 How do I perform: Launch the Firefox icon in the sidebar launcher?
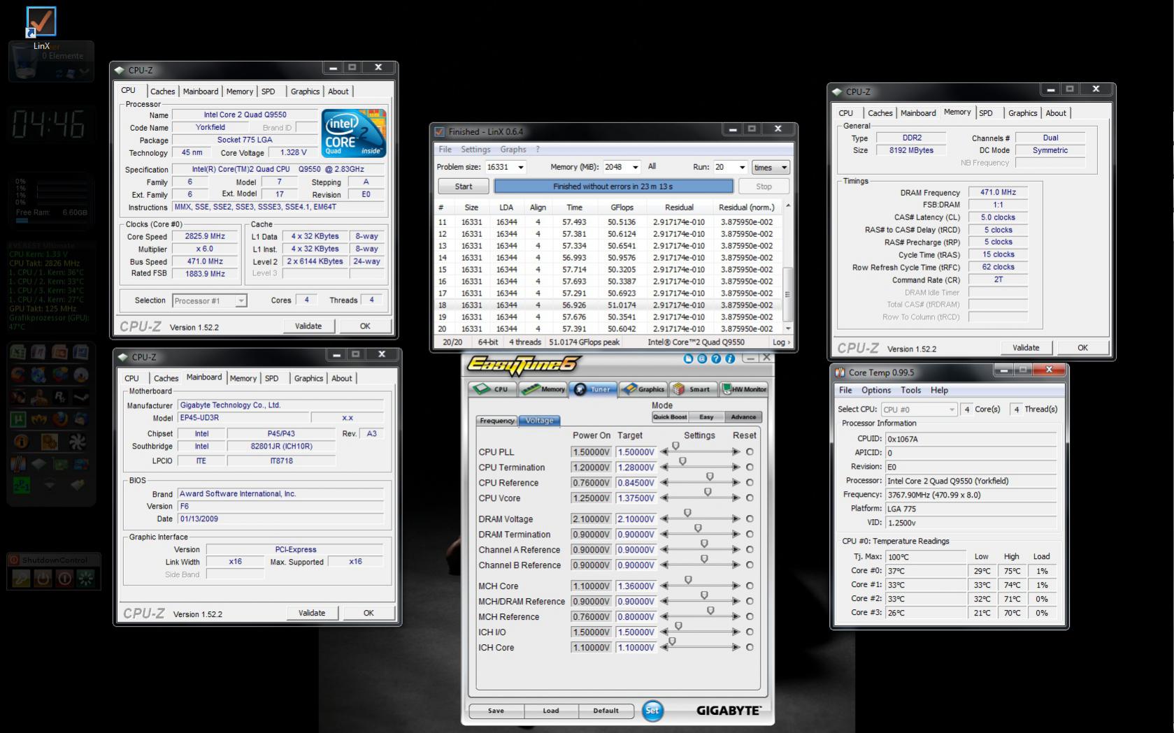tap(60, 419)
